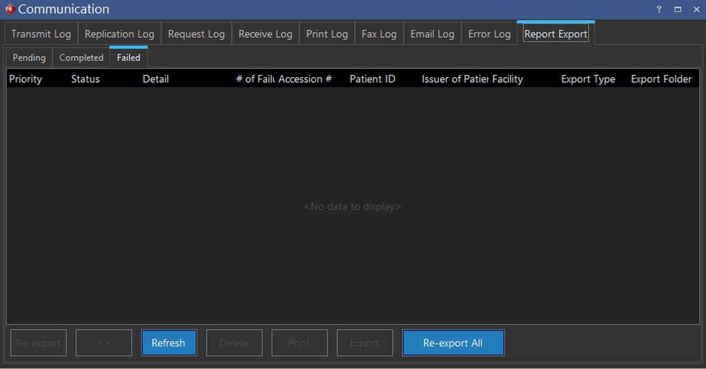This screenshot has height=369, width=706.
Task: Click the Help question mark icon
Action: pos(658,9)
